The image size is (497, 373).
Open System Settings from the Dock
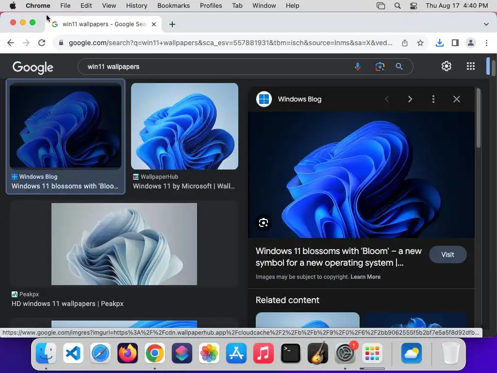point(345,353)
